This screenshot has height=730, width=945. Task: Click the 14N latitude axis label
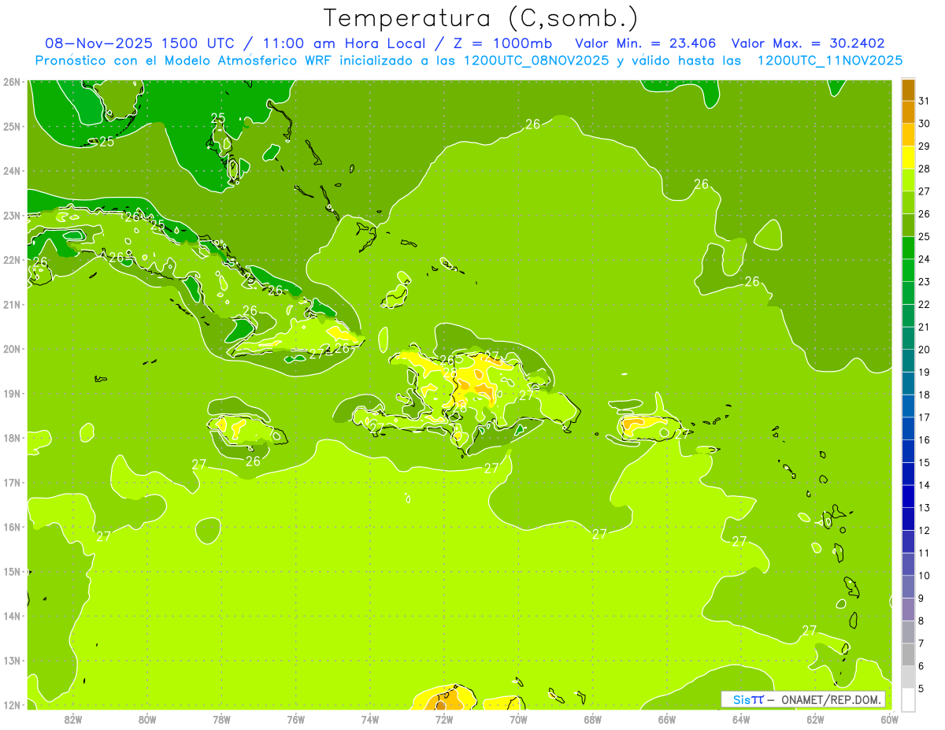12,616
